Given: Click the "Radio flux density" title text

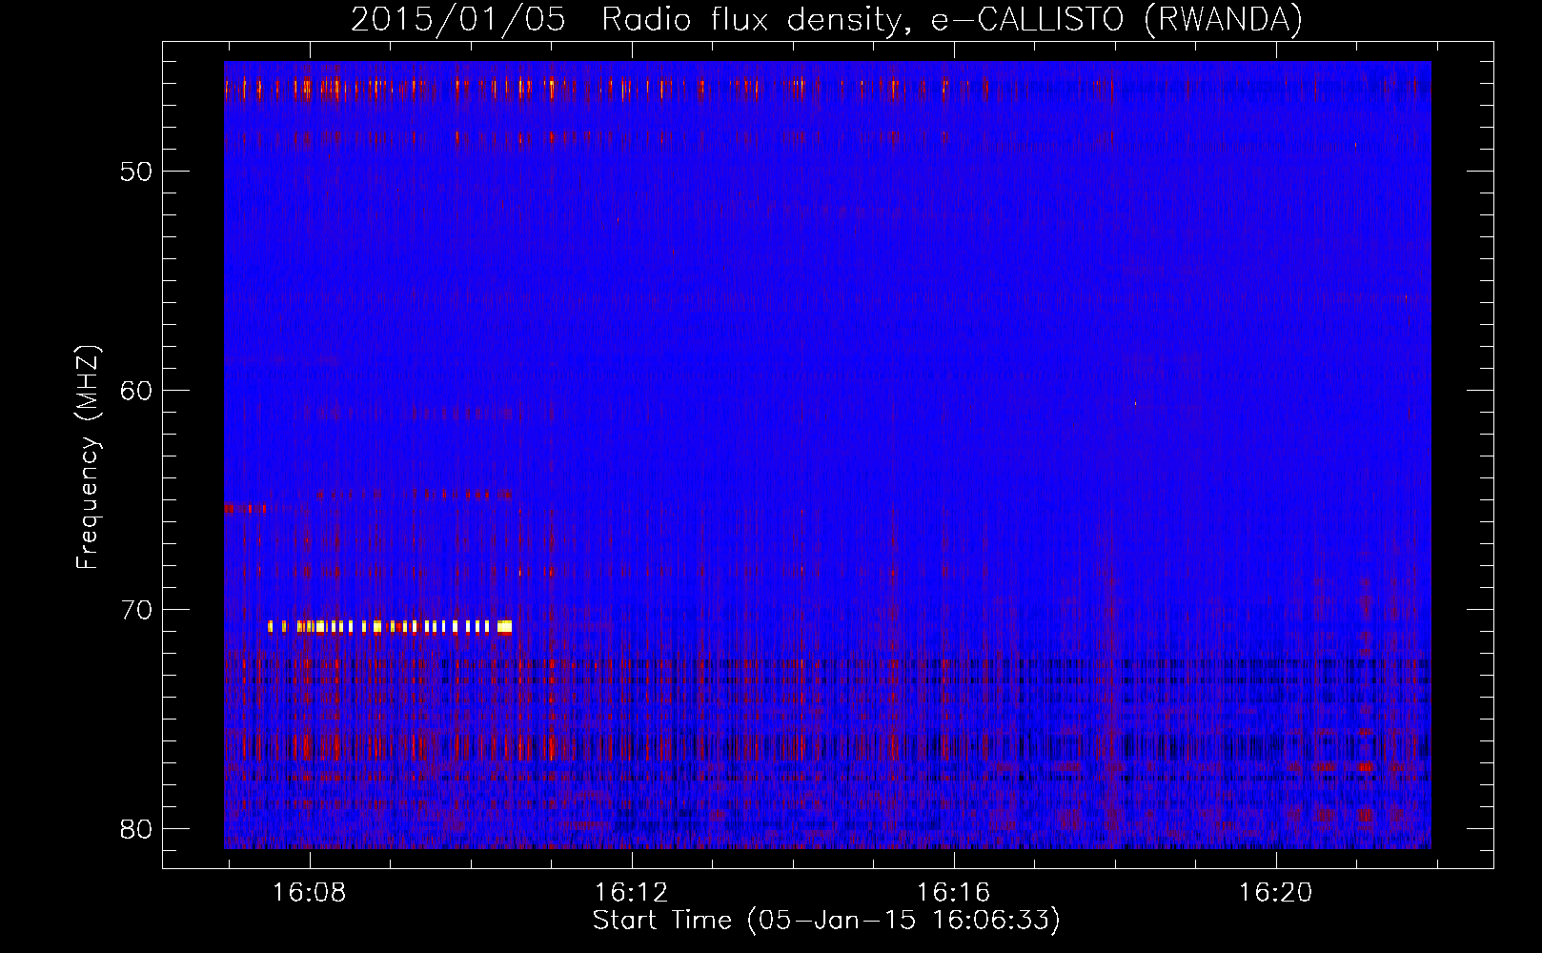Looking at the screenshot, I should [751, 19].
